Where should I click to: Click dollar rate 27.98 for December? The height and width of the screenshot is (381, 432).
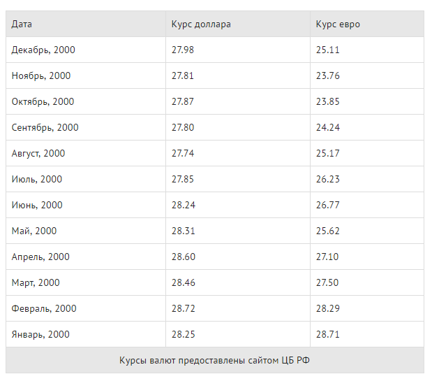[183, 50]
